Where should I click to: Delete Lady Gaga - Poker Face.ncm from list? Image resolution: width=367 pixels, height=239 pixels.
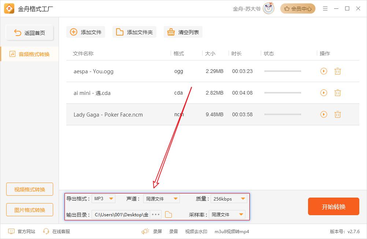(x=337, y=115)
